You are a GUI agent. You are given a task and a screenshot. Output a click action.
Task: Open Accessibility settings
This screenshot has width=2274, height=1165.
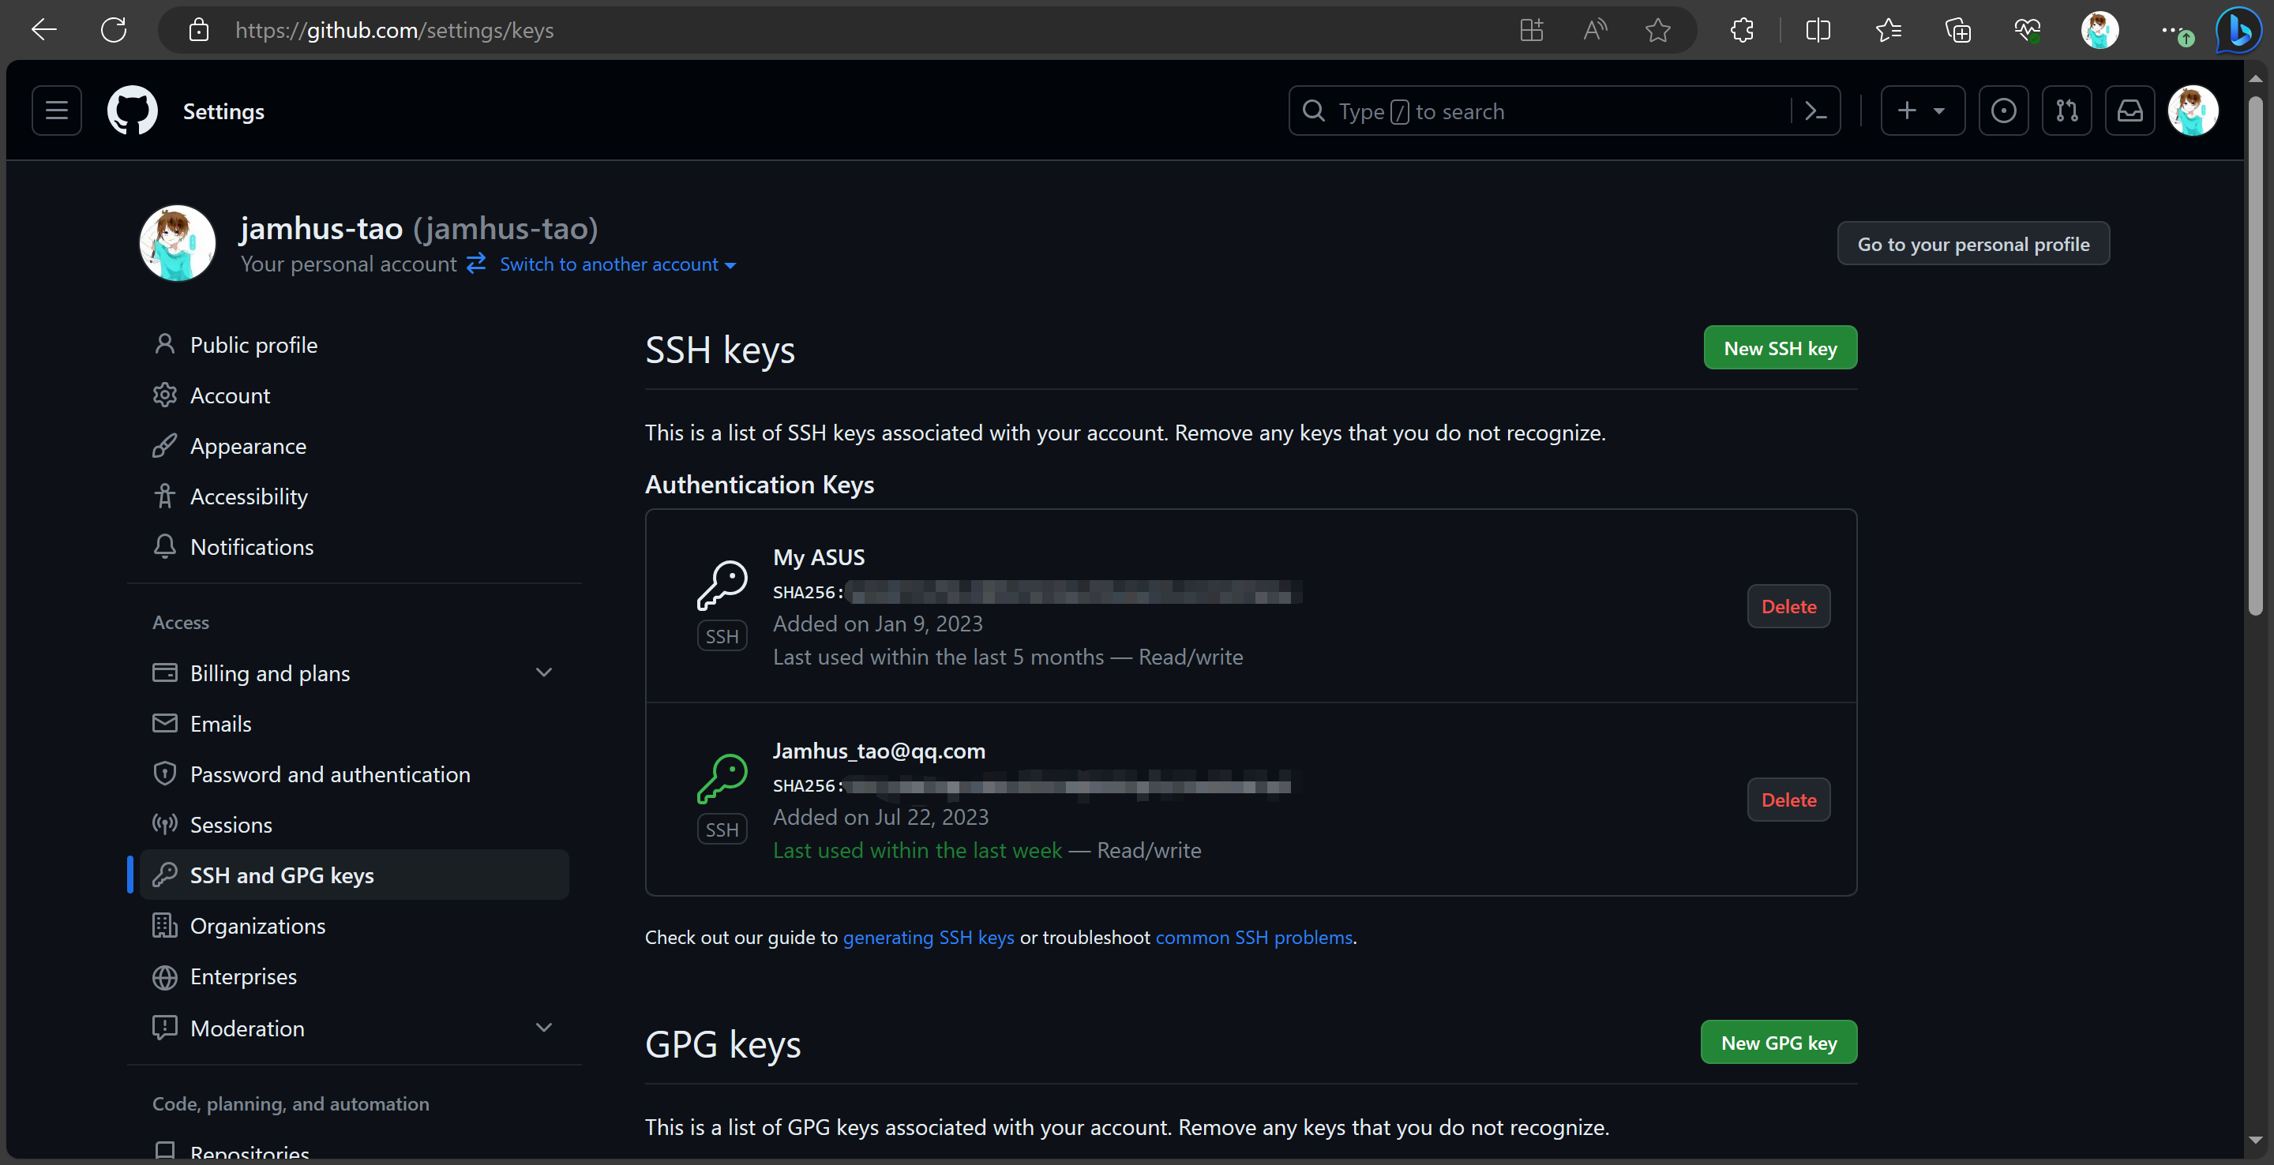(x=354, y=496)
